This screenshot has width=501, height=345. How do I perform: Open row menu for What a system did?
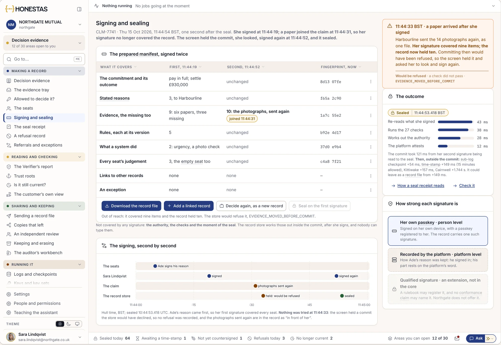tap(371, 147)
